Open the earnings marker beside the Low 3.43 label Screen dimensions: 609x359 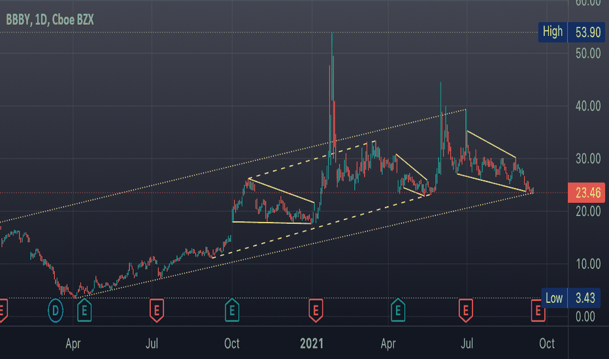coord(538,311)
